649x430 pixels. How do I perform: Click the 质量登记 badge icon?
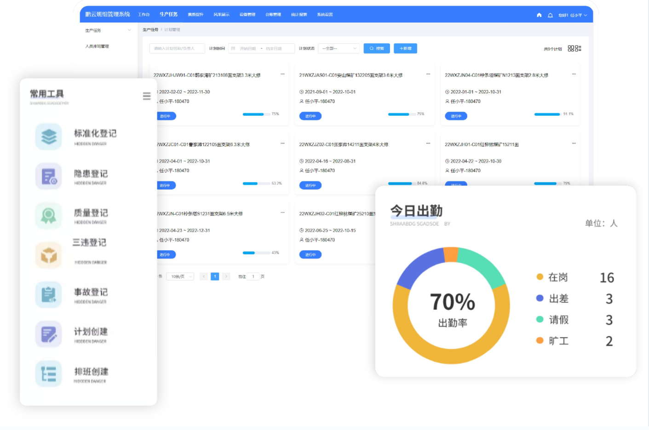click(49, 215)
